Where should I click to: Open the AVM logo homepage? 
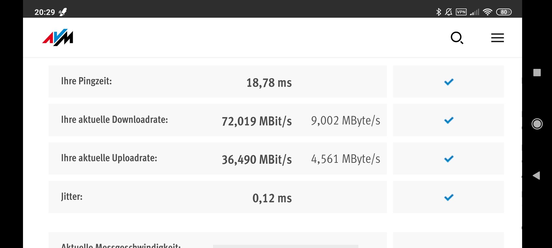click(58, 37)
